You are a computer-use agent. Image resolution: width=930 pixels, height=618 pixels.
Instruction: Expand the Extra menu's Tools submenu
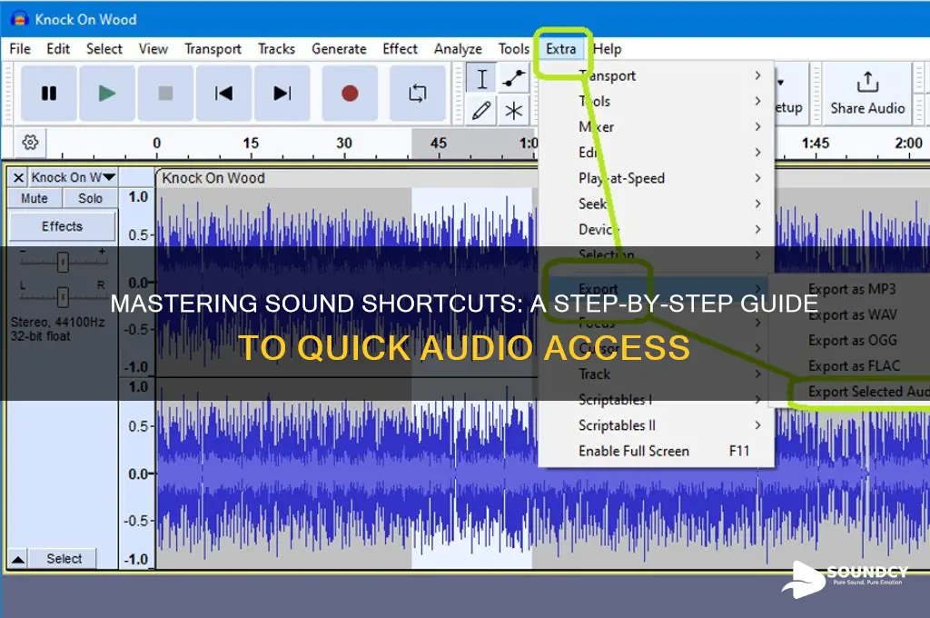(656, 101)
